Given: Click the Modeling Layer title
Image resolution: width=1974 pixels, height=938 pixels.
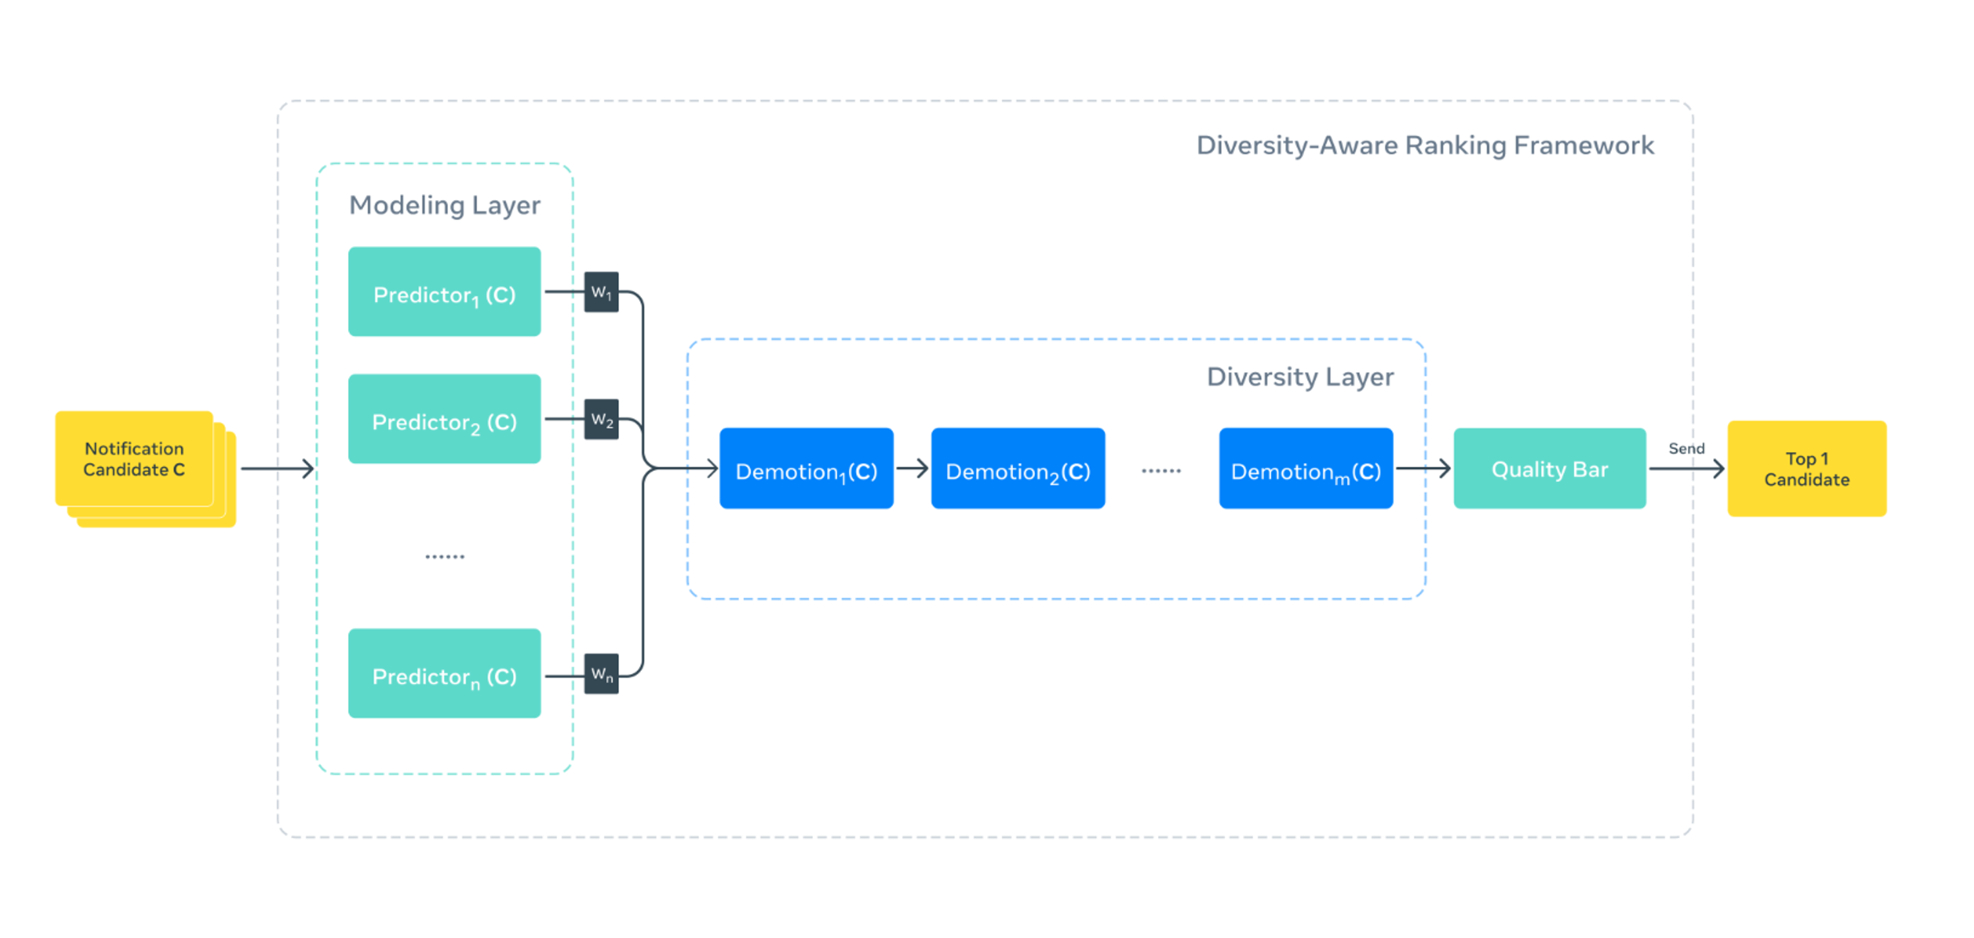Looking at the screenshot, I should click(x=444, y=205).
